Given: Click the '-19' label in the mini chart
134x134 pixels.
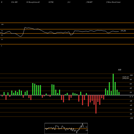Looking at the screenshot, I should (86, 130).
